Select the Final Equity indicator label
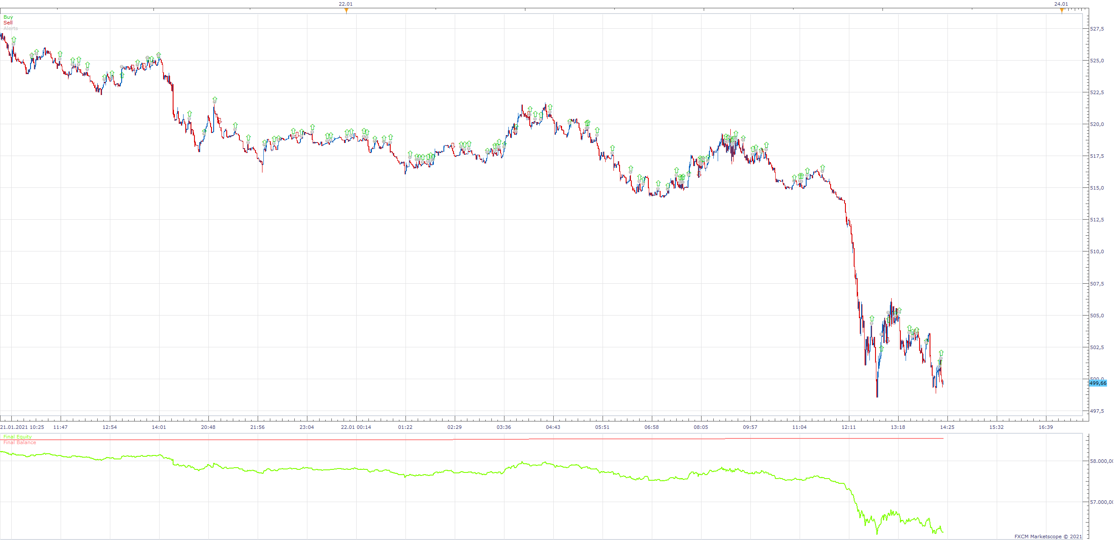This screenshot has width=1114, height=540. (x=17, y=437)
